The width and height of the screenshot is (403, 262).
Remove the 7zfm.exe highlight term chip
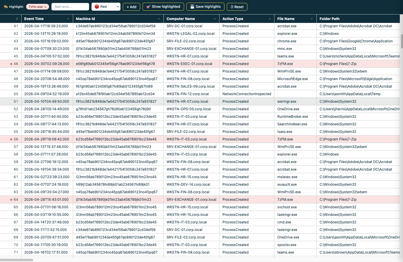tap(45, 7)
